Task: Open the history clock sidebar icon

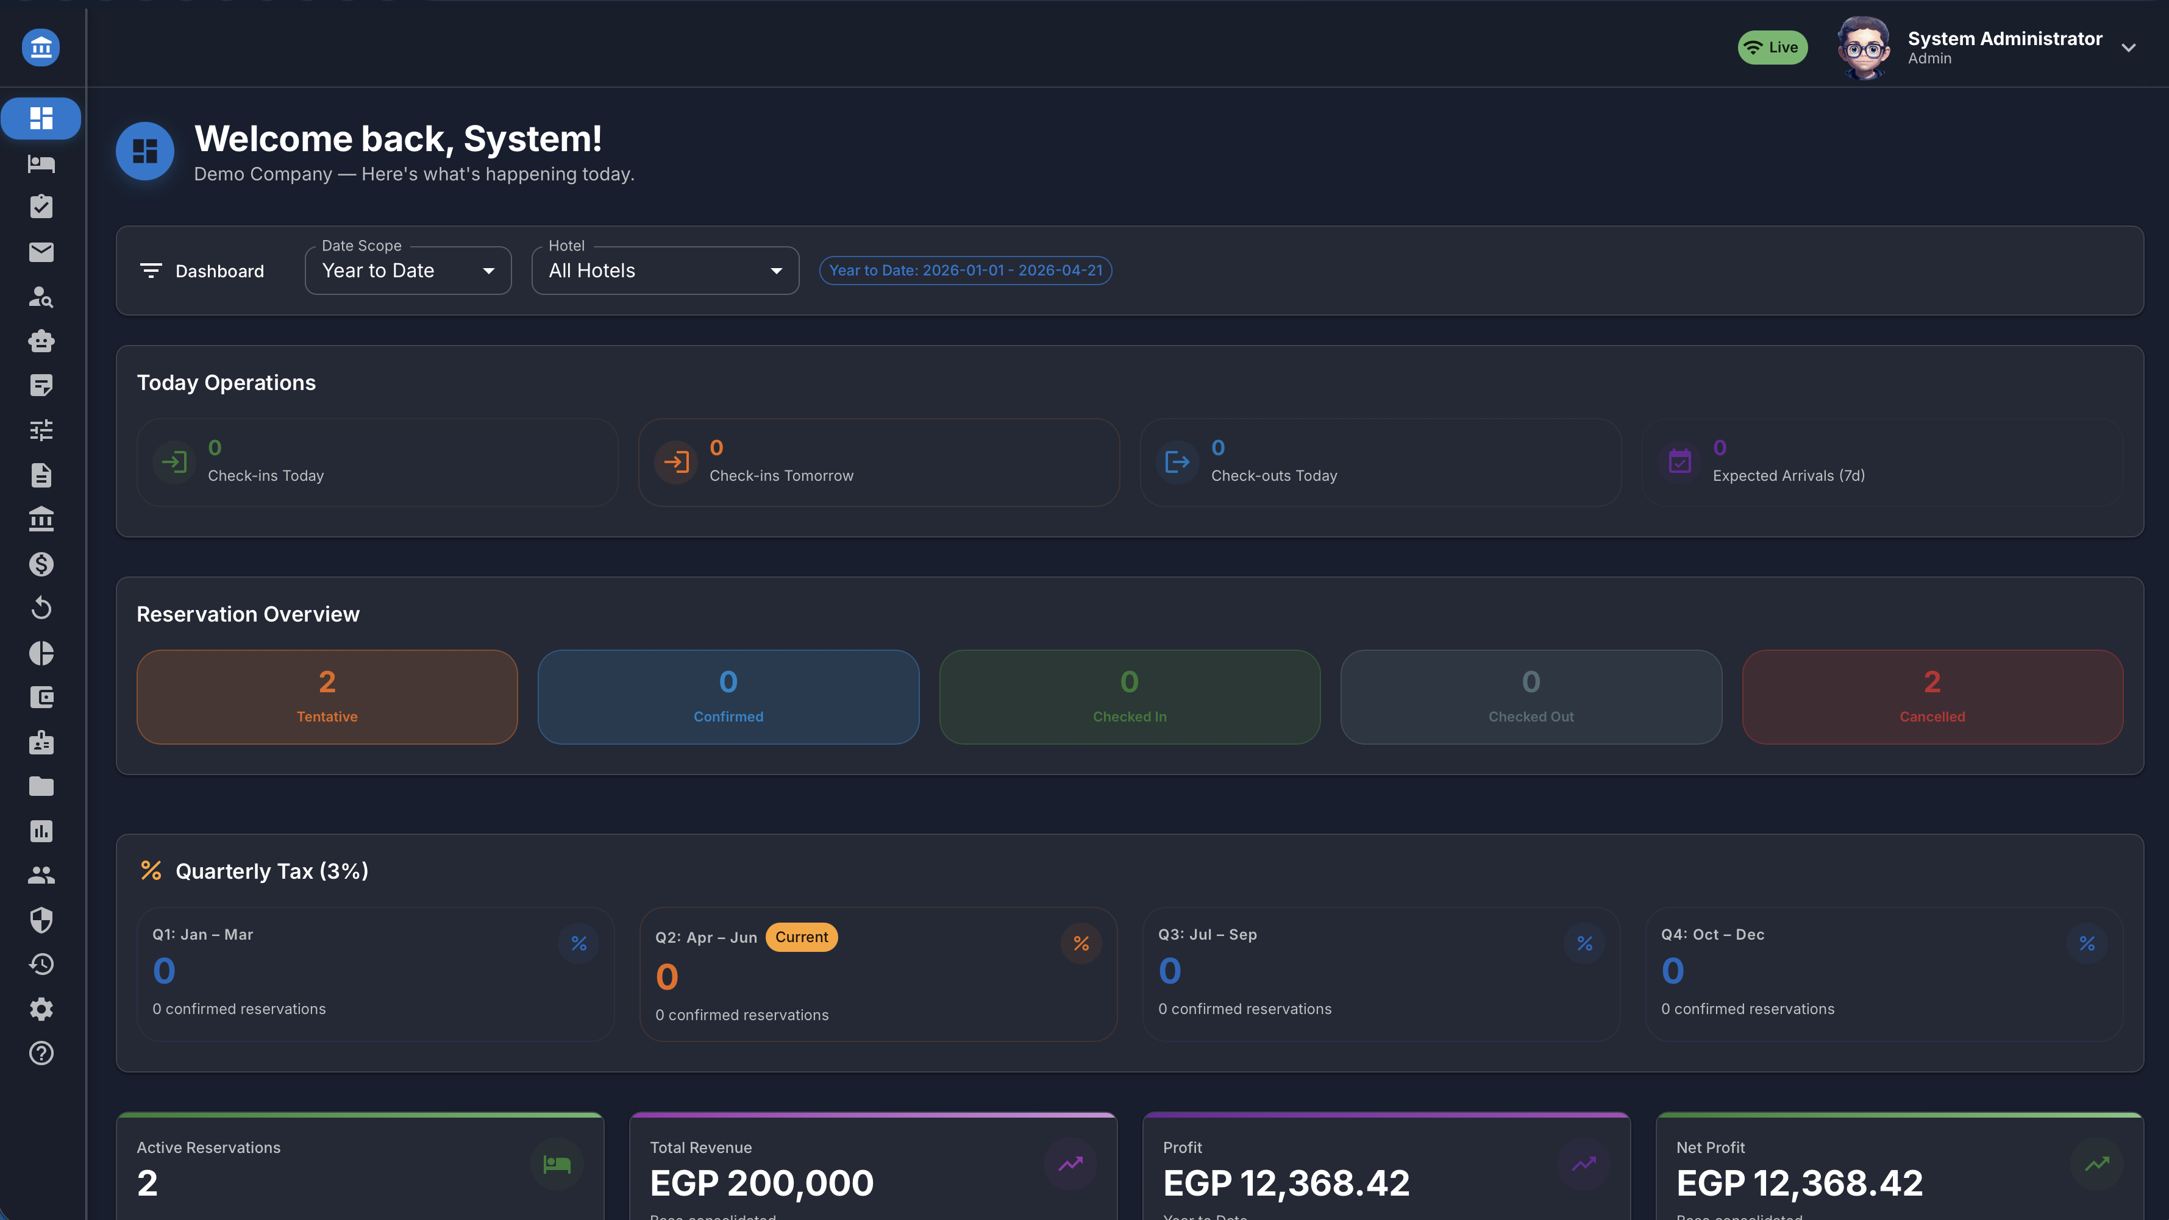Action: [40, 965]
